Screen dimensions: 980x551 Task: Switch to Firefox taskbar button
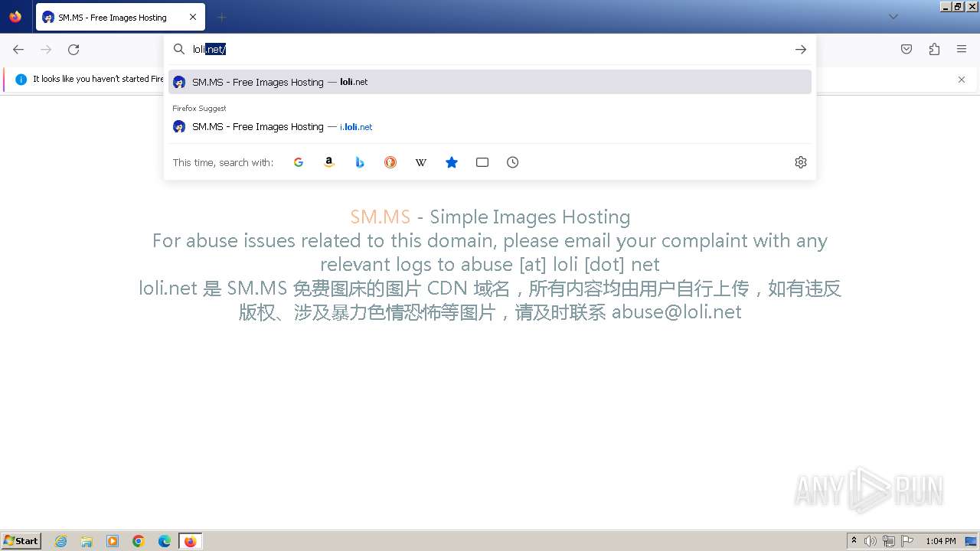pos(190,541)
